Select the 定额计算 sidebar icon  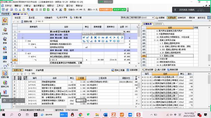pyautogui.click(x=5, y=75)
